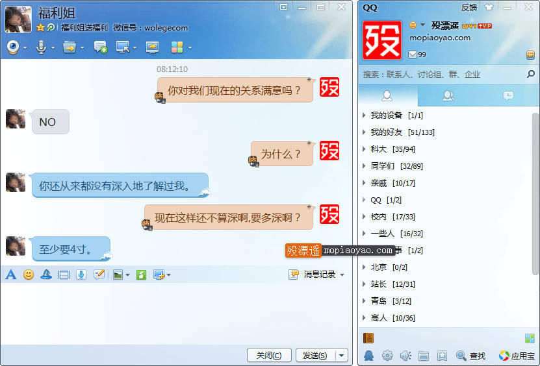Viewport: 540px width, 366px height.
Task: Open the font settings 'A' icon
Action: (x=10, y=274)
